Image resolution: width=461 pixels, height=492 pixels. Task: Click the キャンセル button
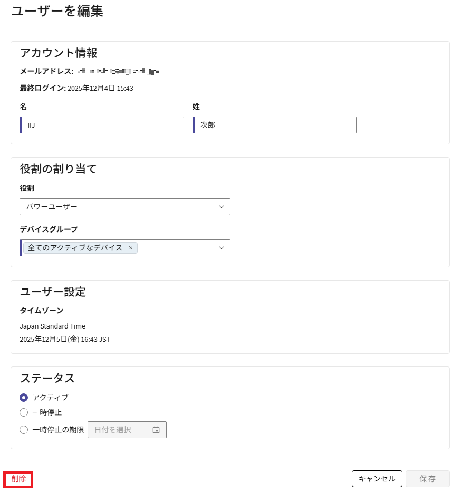[x=377, y=479]
